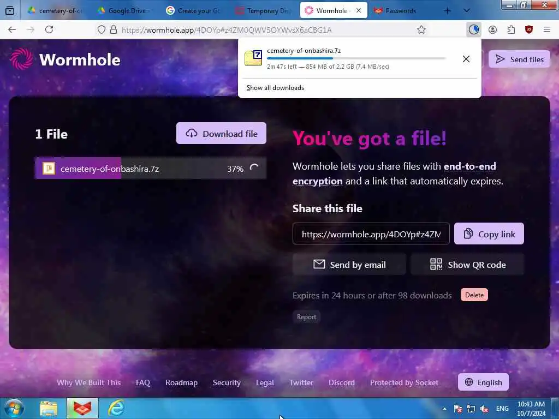Click the Firefox taskbar button
This screenshot has height=419, width=559.
click(x=82, y=408)
